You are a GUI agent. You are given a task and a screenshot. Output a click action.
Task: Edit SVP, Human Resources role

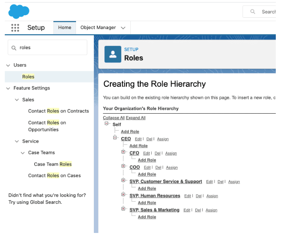tap(188, 196)
